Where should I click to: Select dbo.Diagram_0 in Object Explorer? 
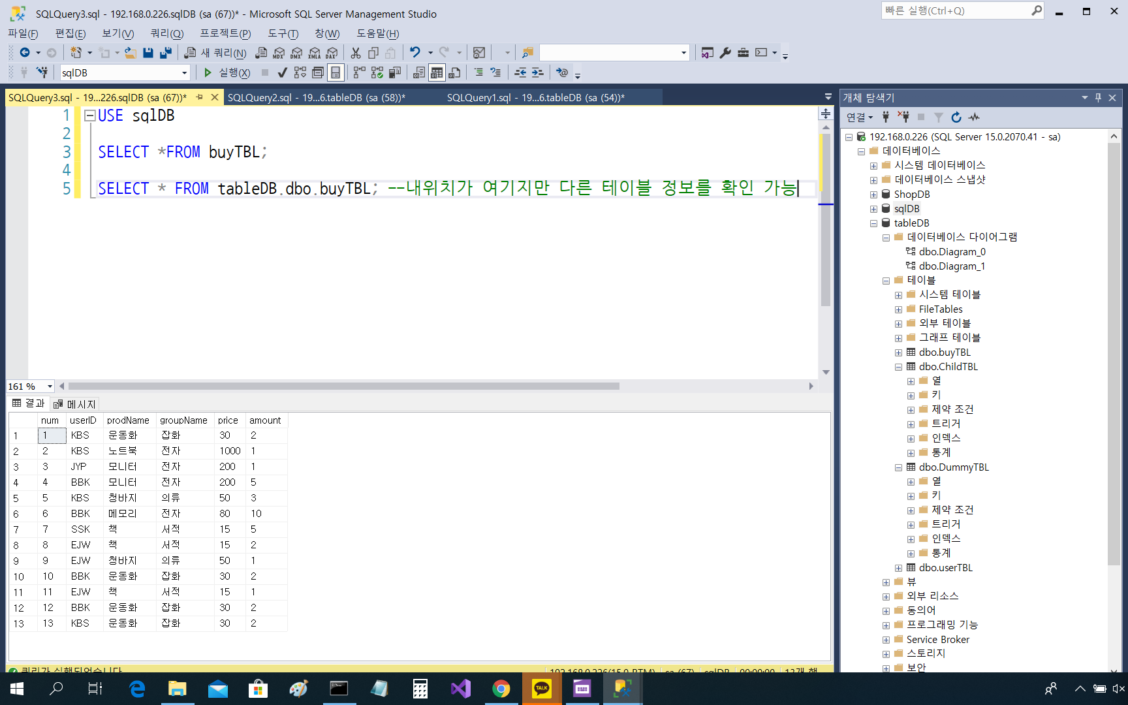[952, 252]
